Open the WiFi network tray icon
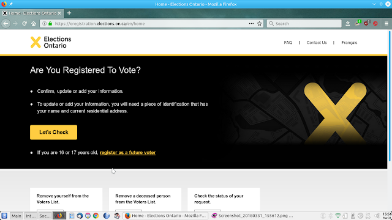392x220 pixels. tap(337, 216)
